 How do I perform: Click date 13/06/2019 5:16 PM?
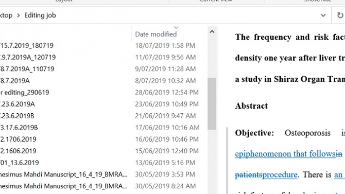(x=165, y=163)
